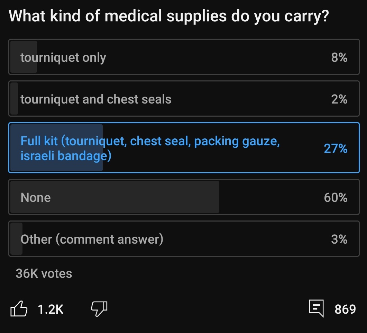Click the 60% percentage label
The height and width of the screenshot is (333, 367).
tap(335, 197)
